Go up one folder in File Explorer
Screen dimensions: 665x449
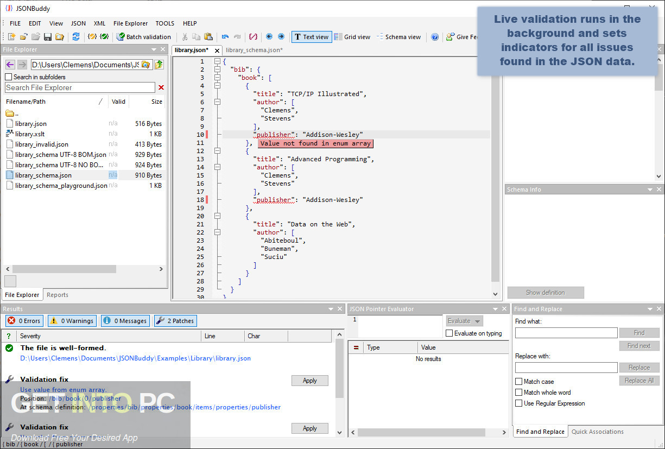click(x=159, y=65)
